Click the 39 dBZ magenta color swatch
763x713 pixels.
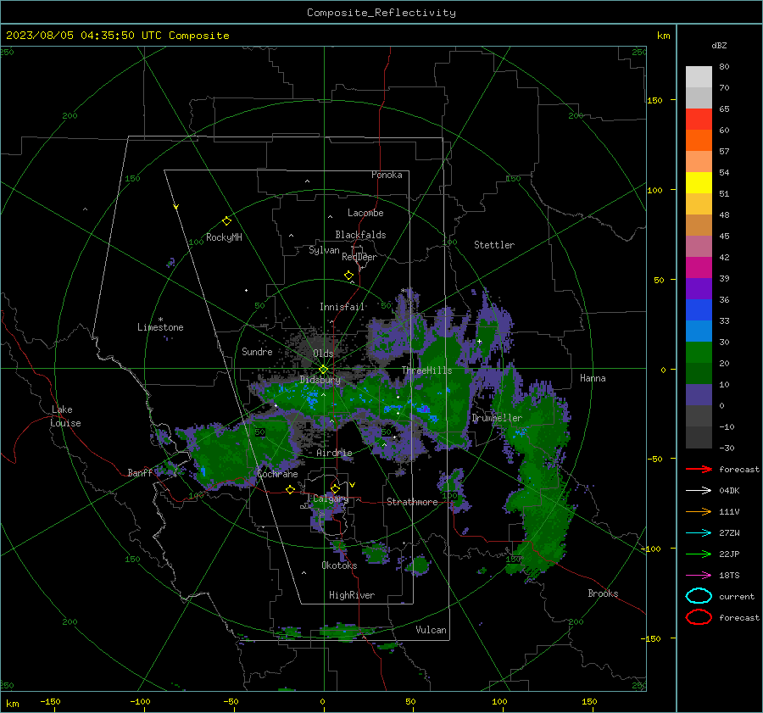699,267
